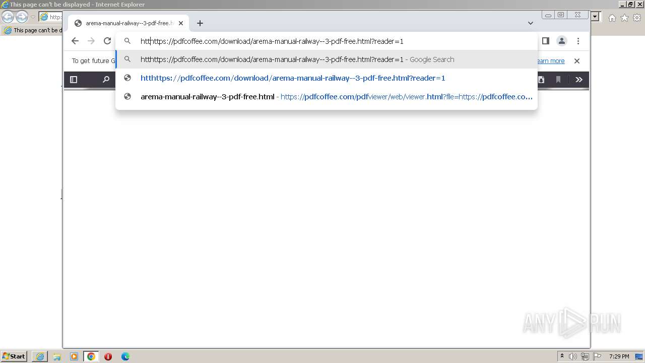The width and height of the screenshot is (645, 363).
Task: Select 'This page can't be displayed' IE tab
Action: (x=32, y=30)
